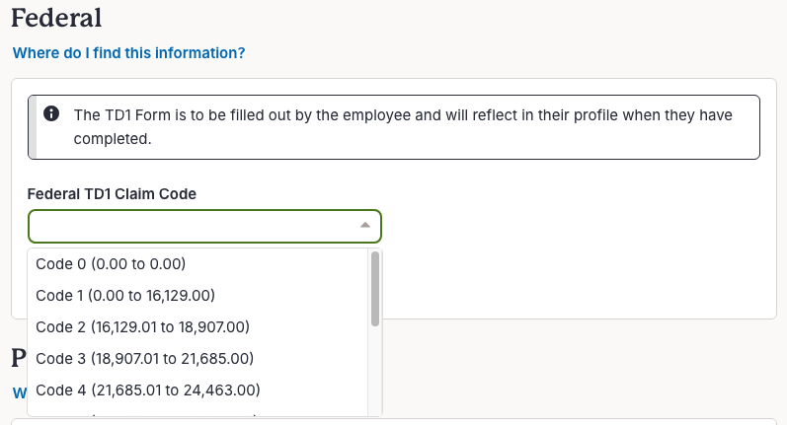
Task: Click the scrollbar track below the thumb
Action: pyautogui.click(x=375, y=371)
